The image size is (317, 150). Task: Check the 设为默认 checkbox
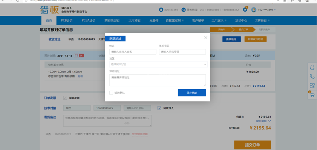(111, 93)
